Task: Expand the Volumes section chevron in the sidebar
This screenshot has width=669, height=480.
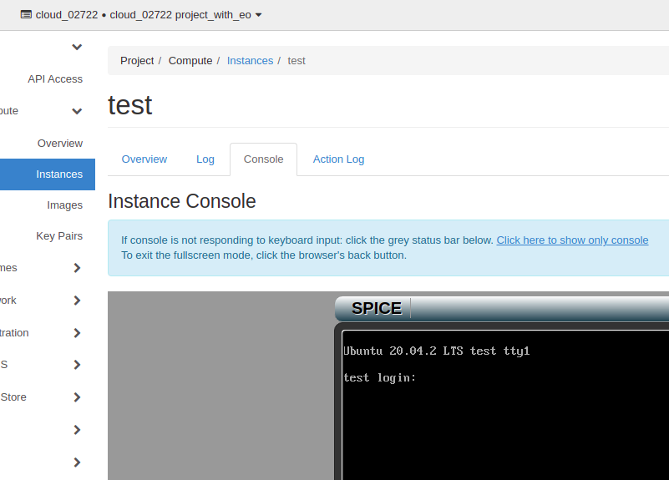Action: (77, 268)
